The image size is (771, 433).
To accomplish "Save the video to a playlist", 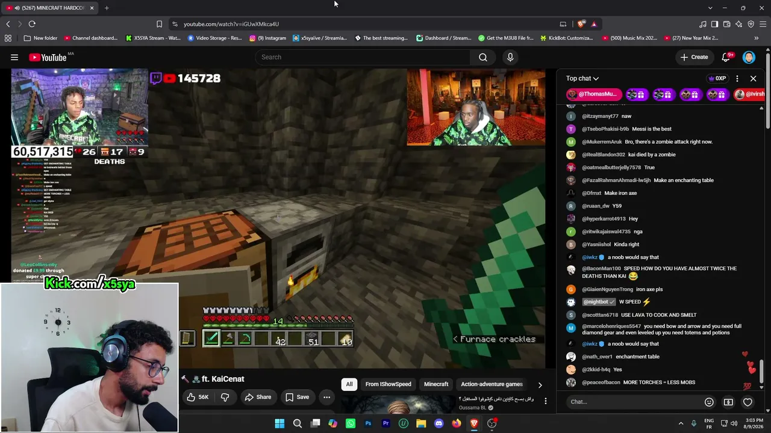I will point(298,397).
